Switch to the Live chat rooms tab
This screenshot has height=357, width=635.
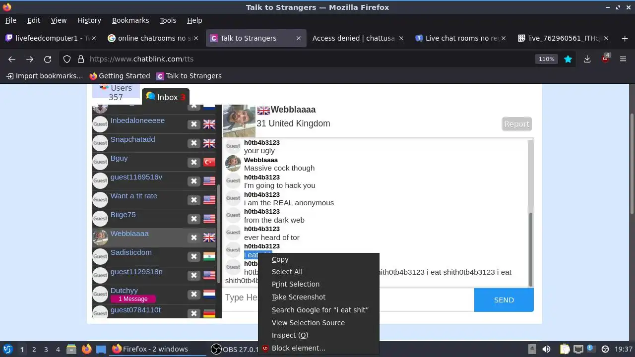click(x=460, y=38)
